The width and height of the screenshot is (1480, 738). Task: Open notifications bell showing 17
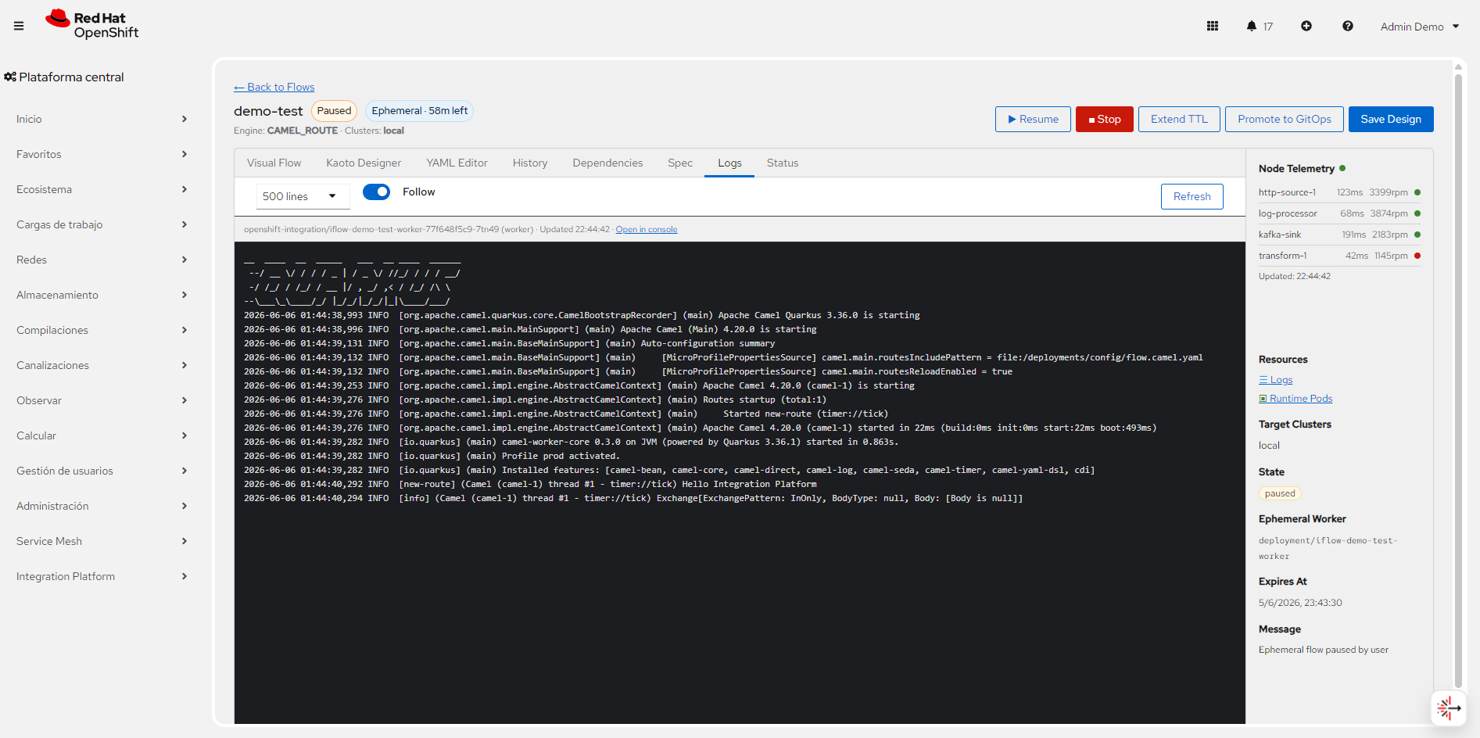[x=1259, y=26]
